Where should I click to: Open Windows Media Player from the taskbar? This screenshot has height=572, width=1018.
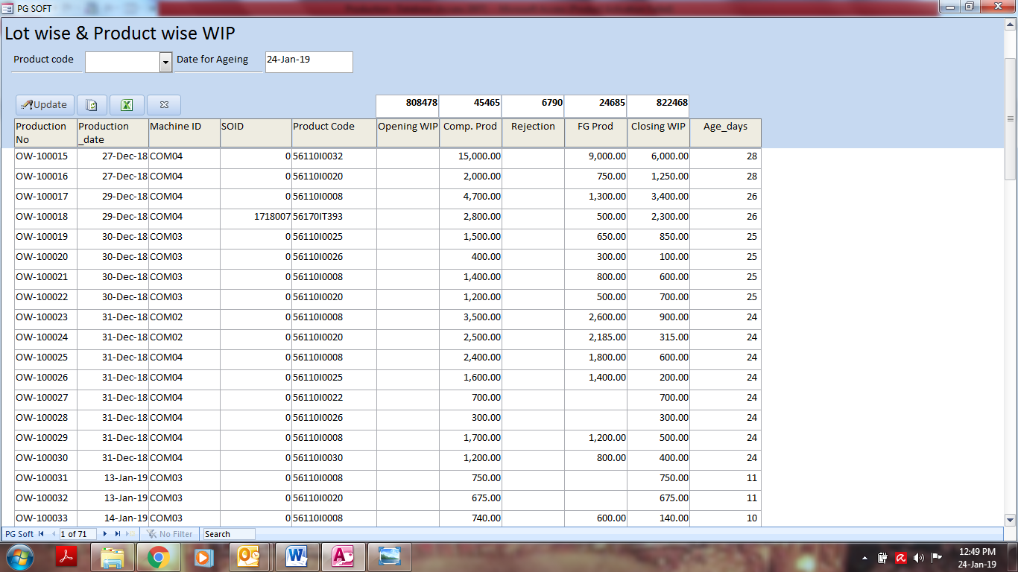(x=202, y=556)
